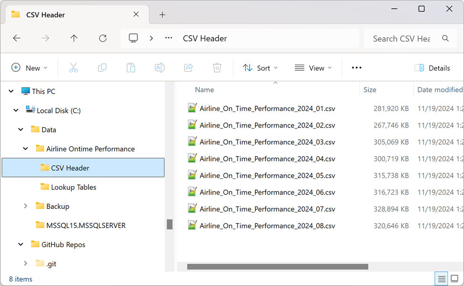Click the Copy icon
This screenshot has height=286, width=464.
102,68
